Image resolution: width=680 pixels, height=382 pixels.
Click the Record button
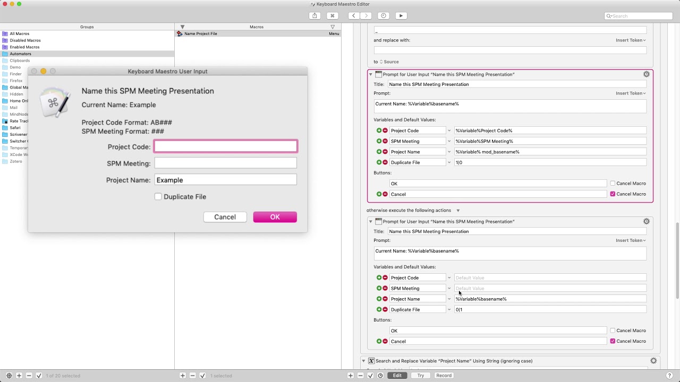444,376
